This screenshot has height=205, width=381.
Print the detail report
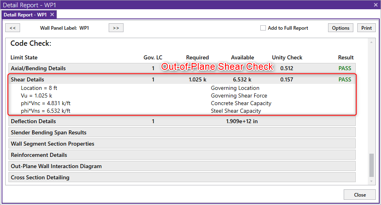pos(366,28)
